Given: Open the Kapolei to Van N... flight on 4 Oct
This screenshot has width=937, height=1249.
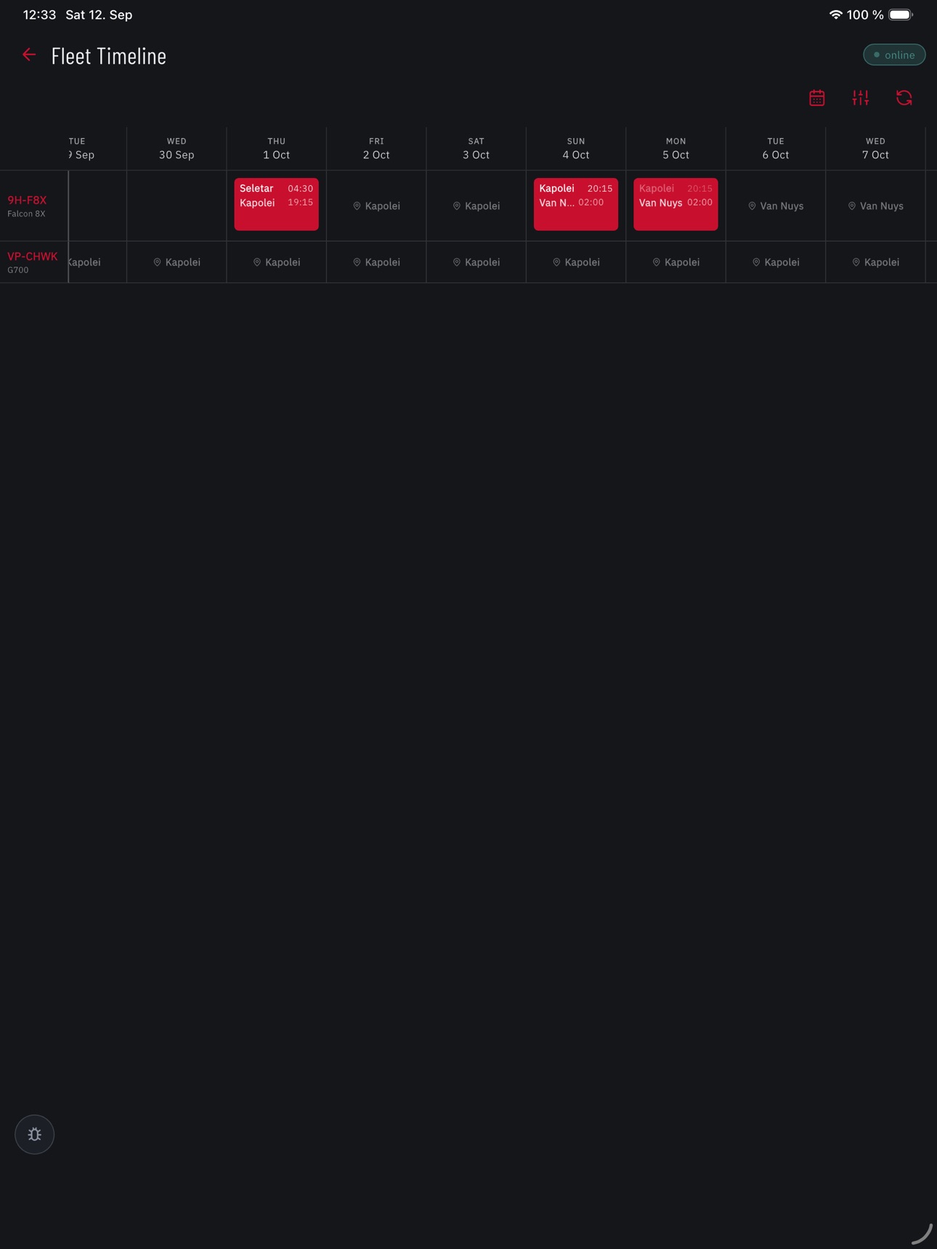Looking at the screenshot, I should [x=576, y=204].
